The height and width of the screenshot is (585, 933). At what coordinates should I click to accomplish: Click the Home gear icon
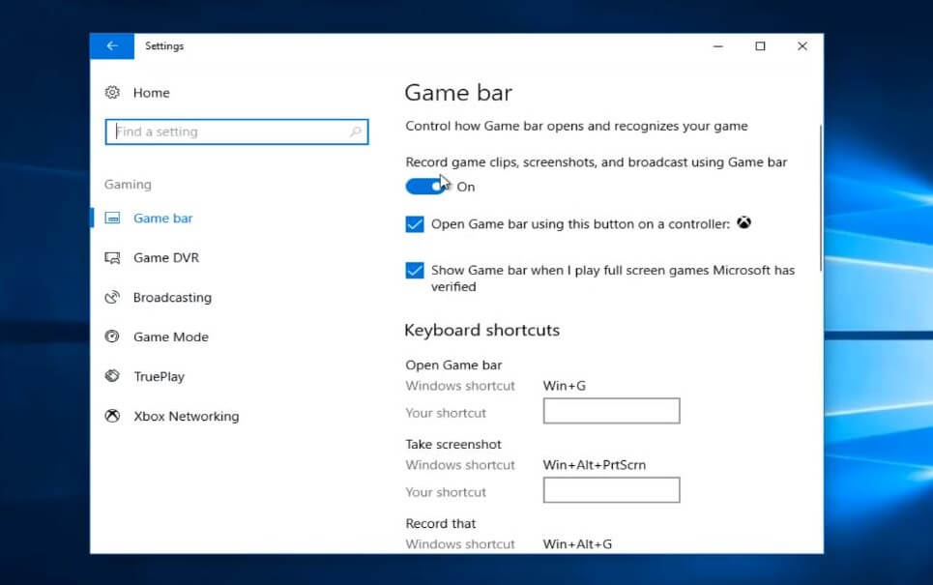tap(112, 93)
